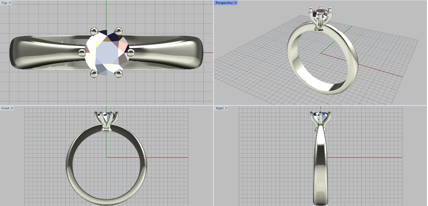The height and width of the screenshot is (206, 428).
Task: Pick the rightmost prong in Top viewport
Action: 131,52
